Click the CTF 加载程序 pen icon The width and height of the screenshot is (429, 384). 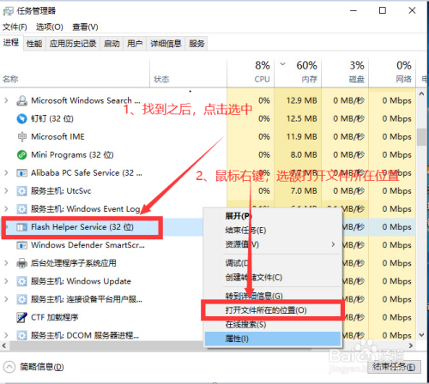pyautogui.click(x=21, y=317)
